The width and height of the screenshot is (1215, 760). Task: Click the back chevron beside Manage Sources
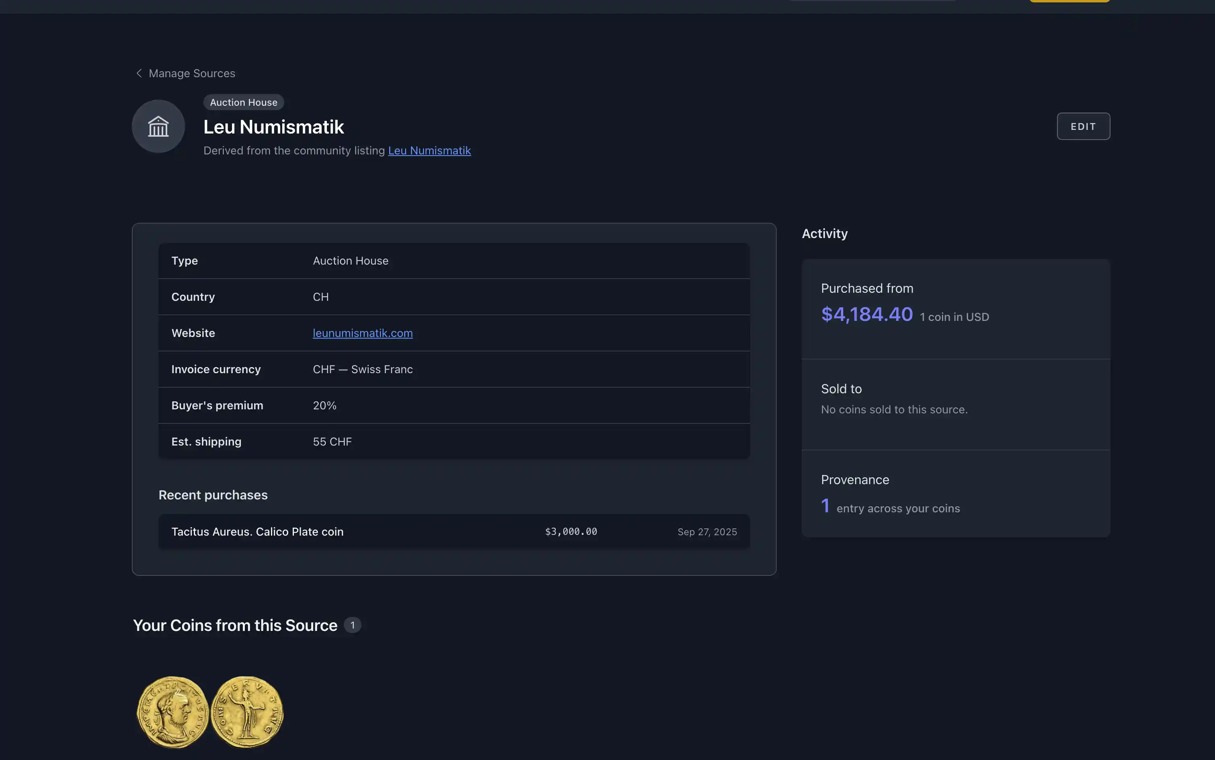click(x=139, y=73)
